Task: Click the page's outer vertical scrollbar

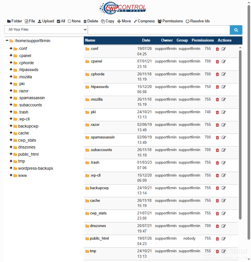Action: 249,122
